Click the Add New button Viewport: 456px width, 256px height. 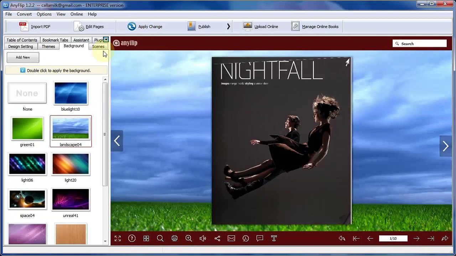(x=23, y=57)
